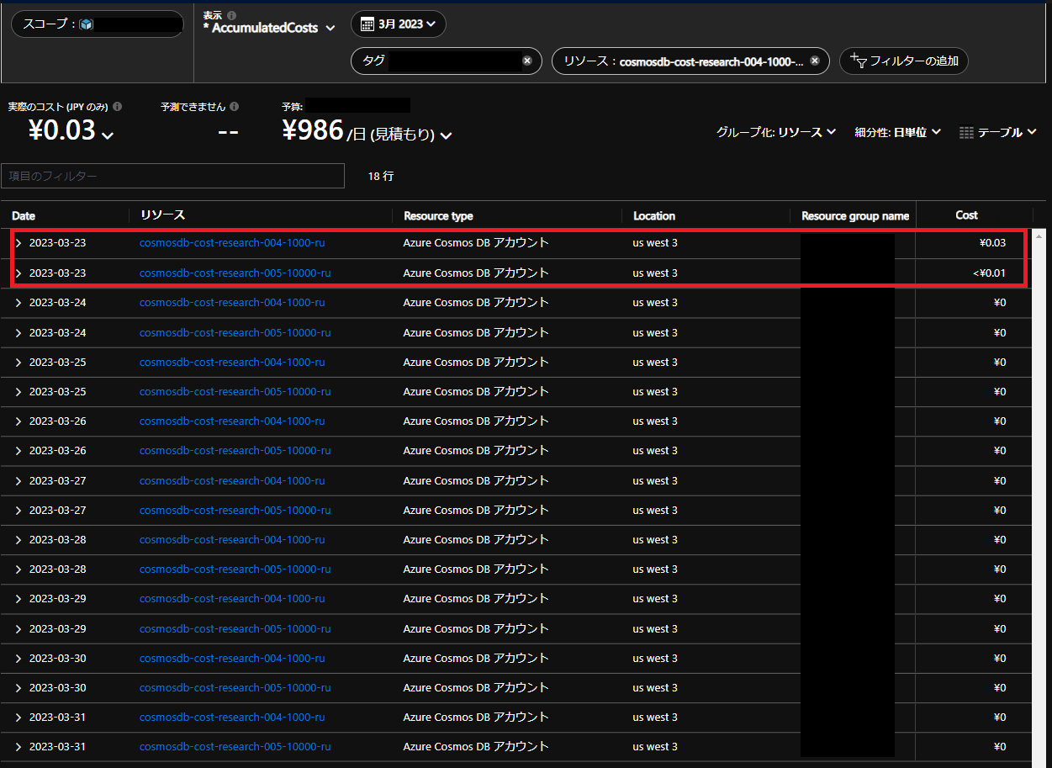This screenshot has height=768, width=1052.
Task: Click the funnel icon for adding filter
Action: point(858,61)
